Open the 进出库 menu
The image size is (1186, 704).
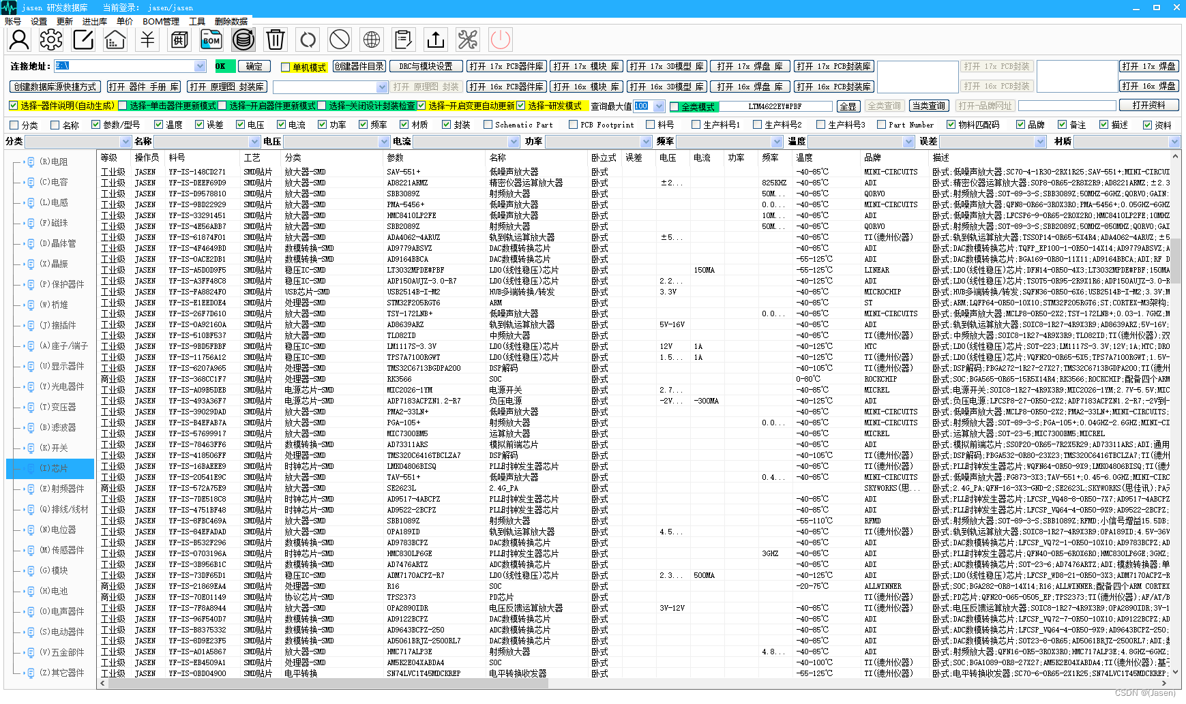[95, 21]
